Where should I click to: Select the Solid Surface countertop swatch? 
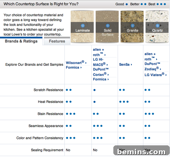click(x=107, y=27)
